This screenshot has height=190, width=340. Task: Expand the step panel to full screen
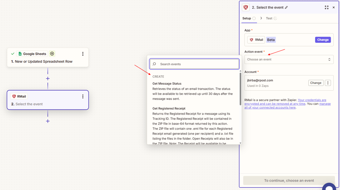click(326, 7)
